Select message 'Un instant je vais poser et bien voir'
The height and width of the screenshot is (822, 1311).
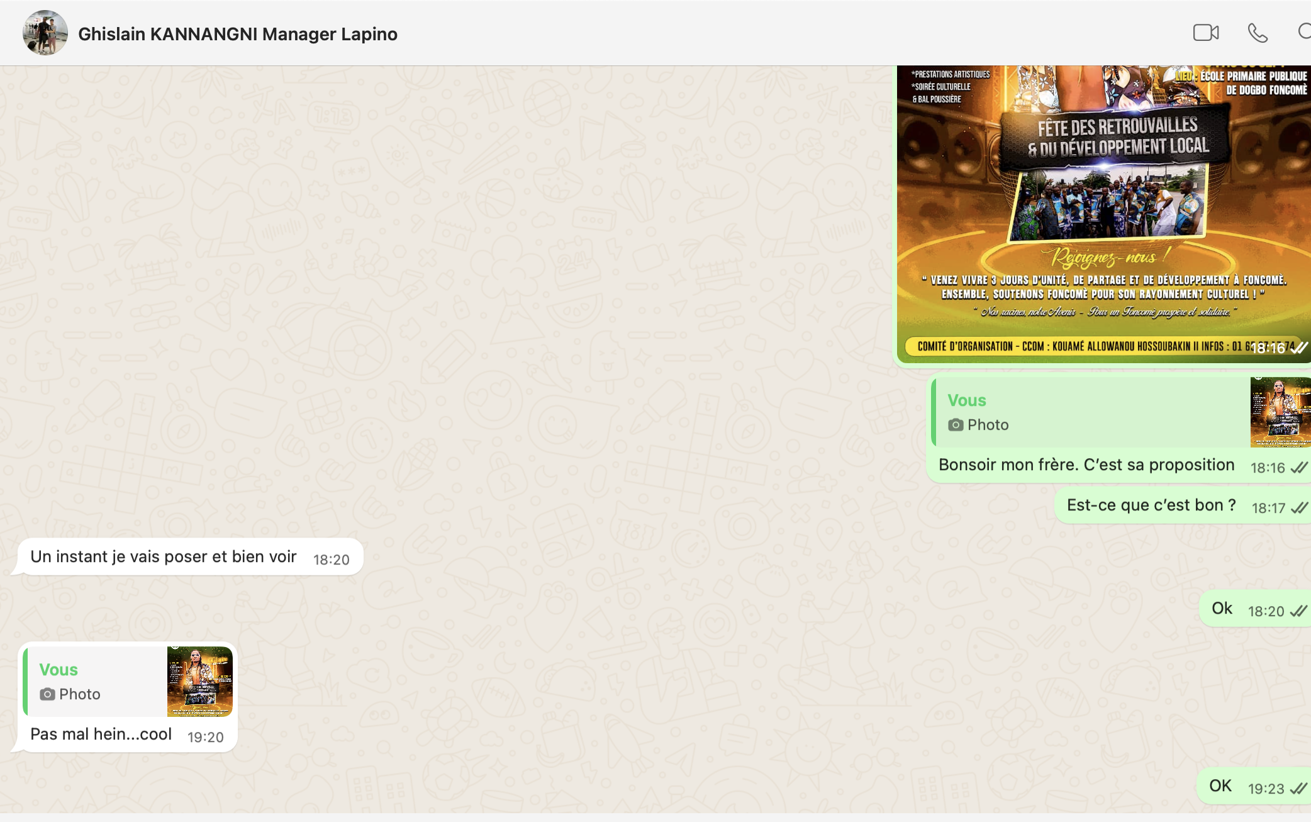tap(163, 557)
